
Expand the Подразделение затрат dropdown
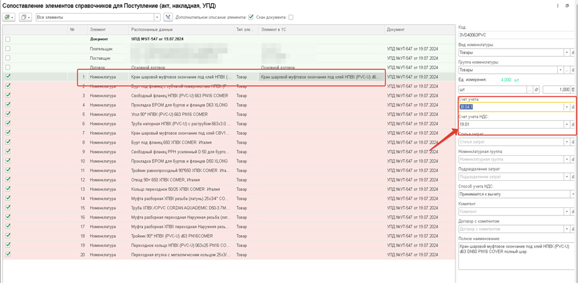click(x=567, y=176)
